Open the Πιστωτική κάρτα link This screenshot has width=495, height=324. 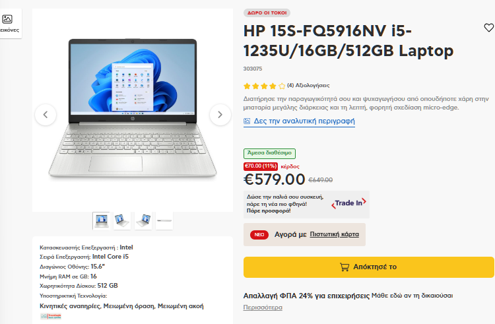click(x=335, y=234)
